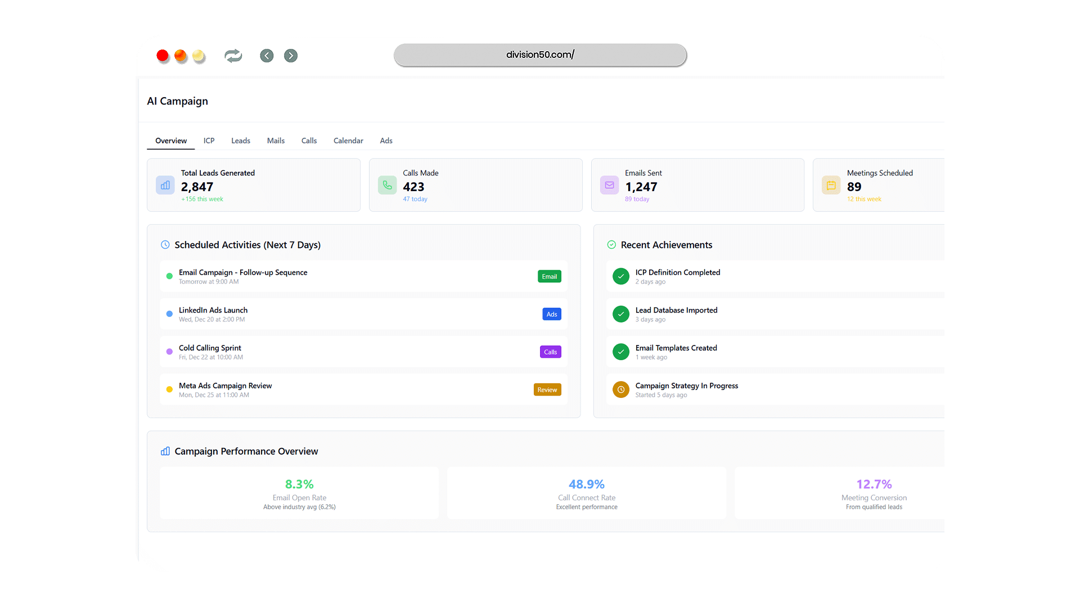Select the Calendar tab
Screen dimensions: 1080x607
click(x=348, y=141)
